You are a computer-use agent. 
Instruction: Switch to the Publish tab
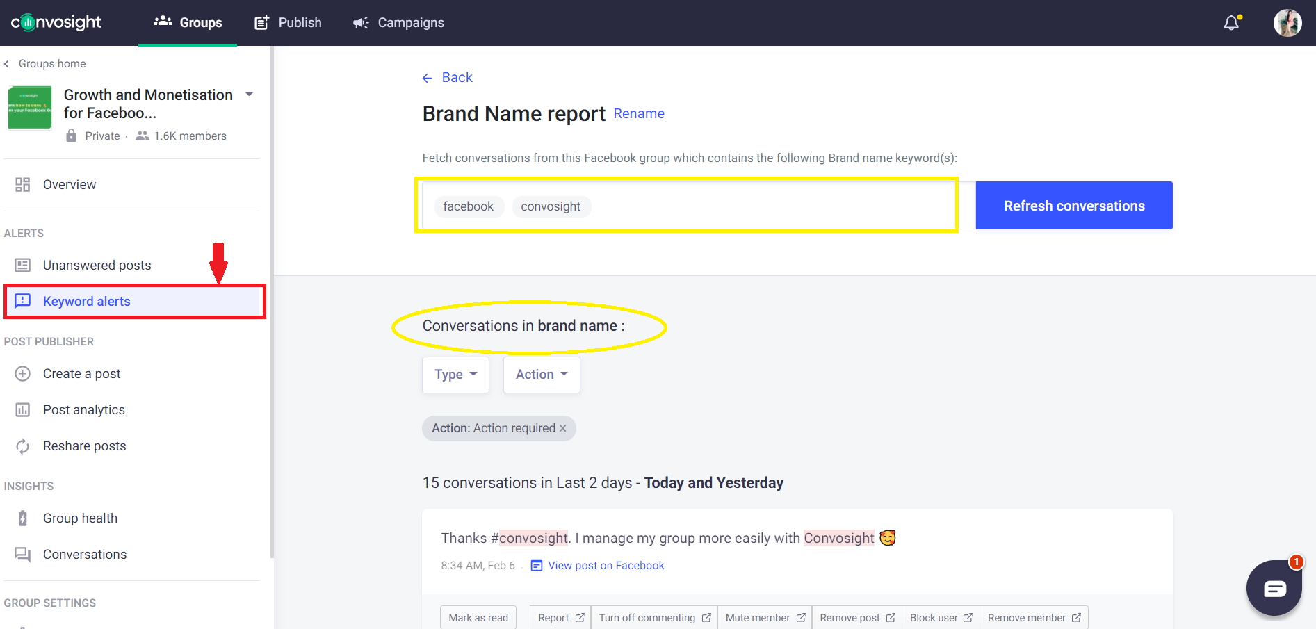pyautogui.click(x=288, y=23)
